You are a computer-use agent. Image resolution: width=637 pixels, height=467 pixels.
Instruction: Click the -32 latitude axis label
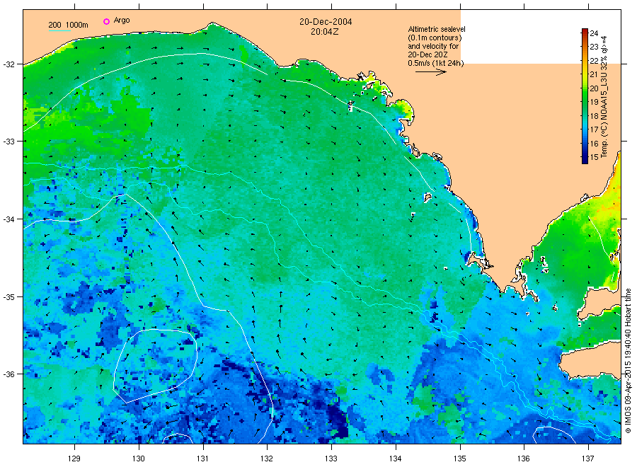(8, 64)
